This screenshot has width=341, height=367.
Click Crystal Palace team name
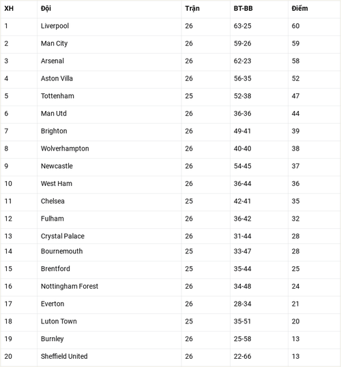[63, 236]
